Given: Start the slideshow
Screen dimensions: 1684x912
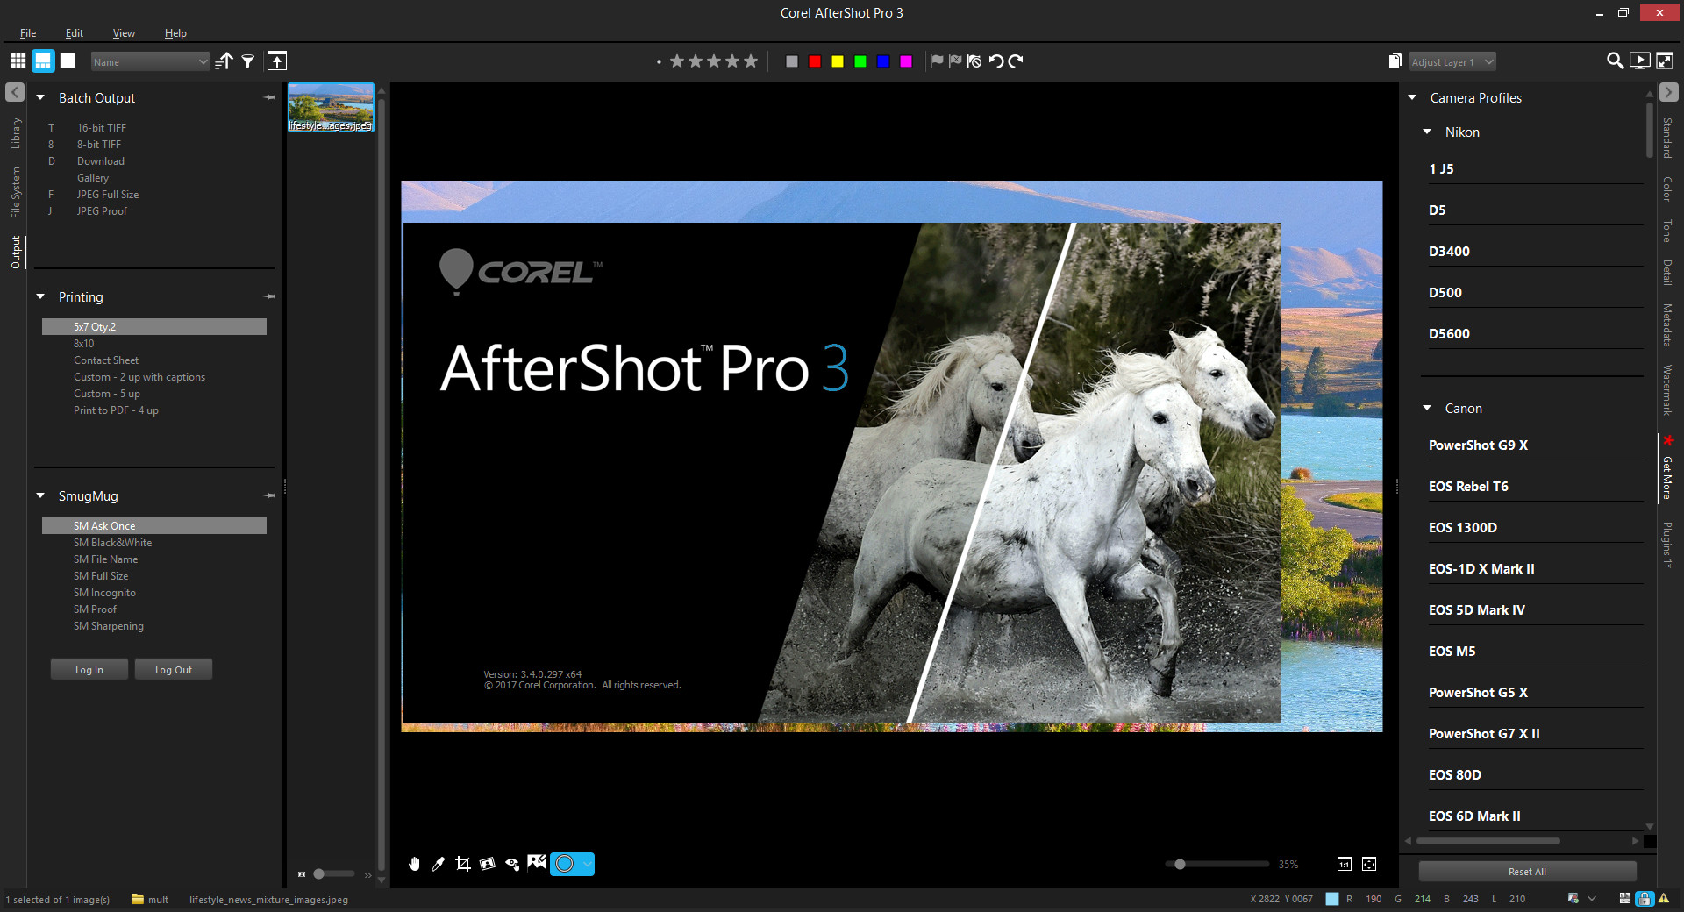Looking at the screenshot, I should pyautogui.click(x=1639, y=61).
